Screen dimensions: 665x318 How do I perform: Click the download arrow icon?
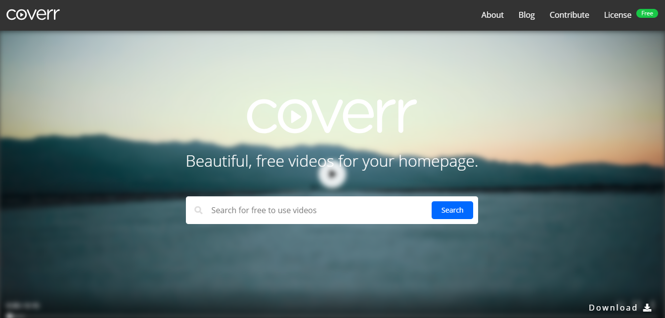click(x=647, y=308)
